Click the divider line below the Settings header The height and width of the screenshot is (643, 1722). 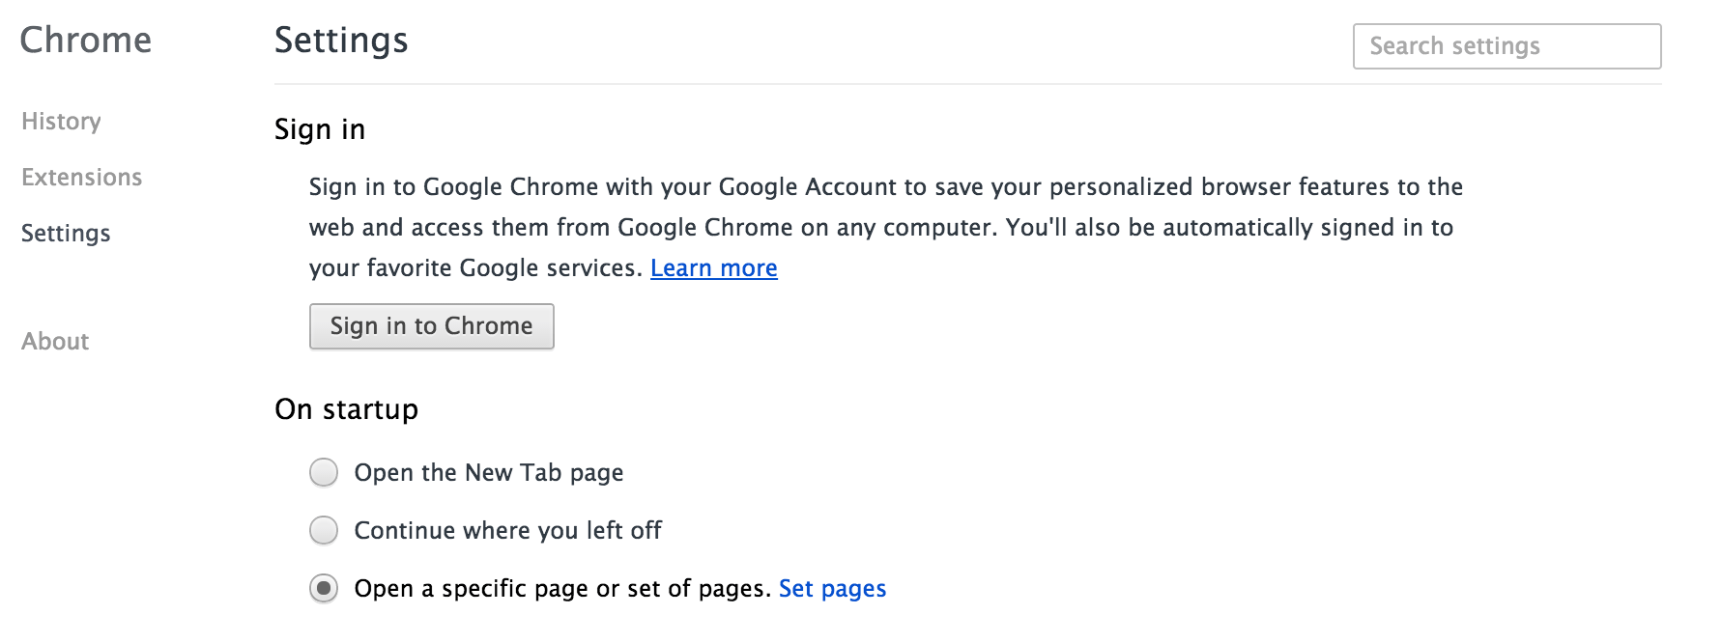[x=966, y=84]
